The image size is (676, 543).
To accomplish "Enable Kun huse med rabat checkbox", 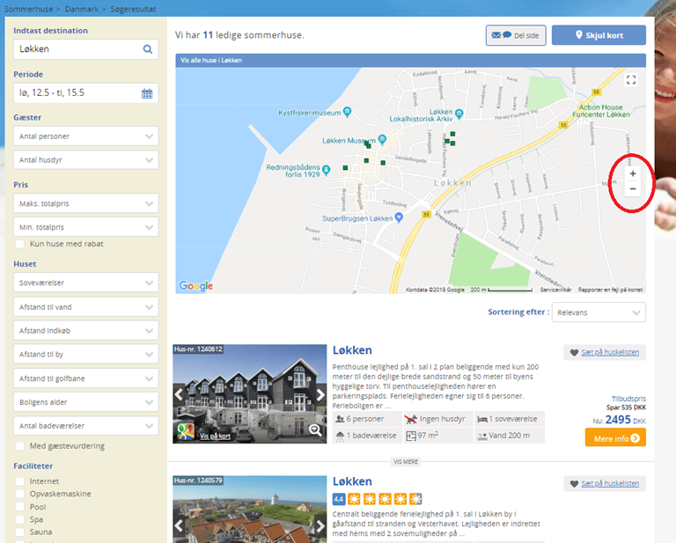I will 20,244.
